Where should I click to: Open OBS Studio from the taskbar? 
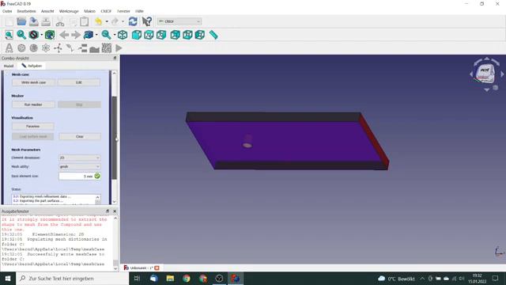219,278
